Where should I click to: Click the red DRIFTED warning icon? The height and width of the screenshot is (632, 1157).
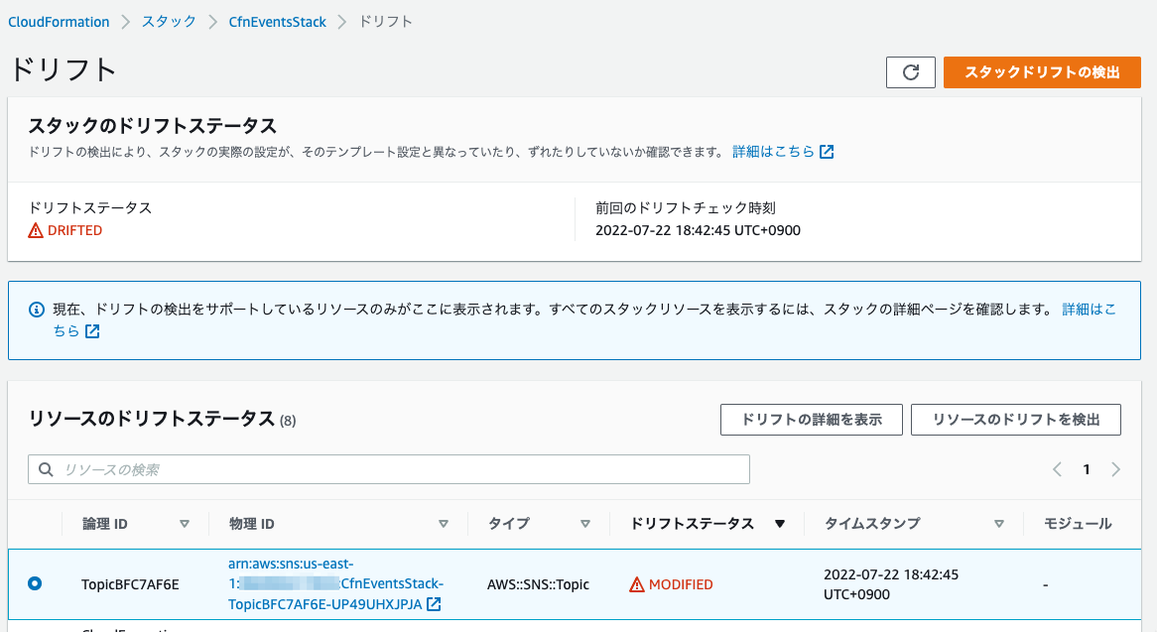click(36, 231)
